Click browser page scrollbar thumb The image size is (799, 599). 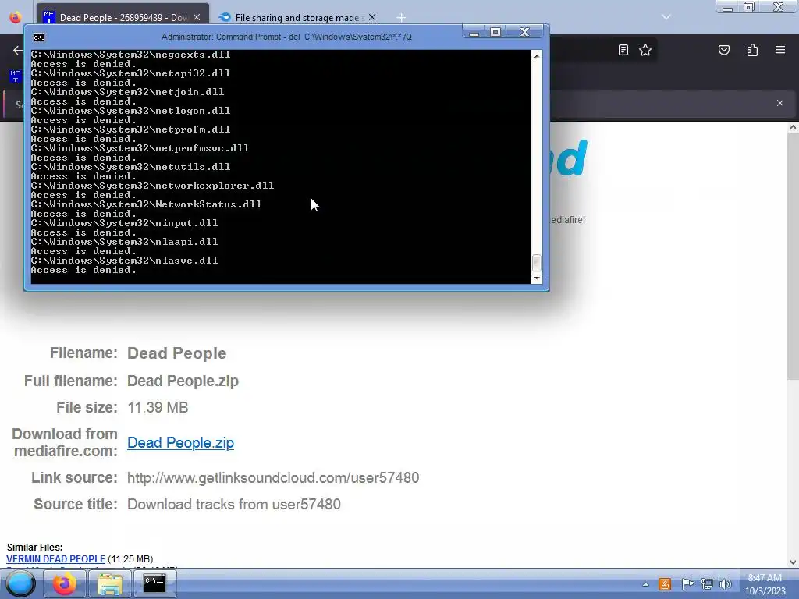pyautogui.click(x=793, y=256)
